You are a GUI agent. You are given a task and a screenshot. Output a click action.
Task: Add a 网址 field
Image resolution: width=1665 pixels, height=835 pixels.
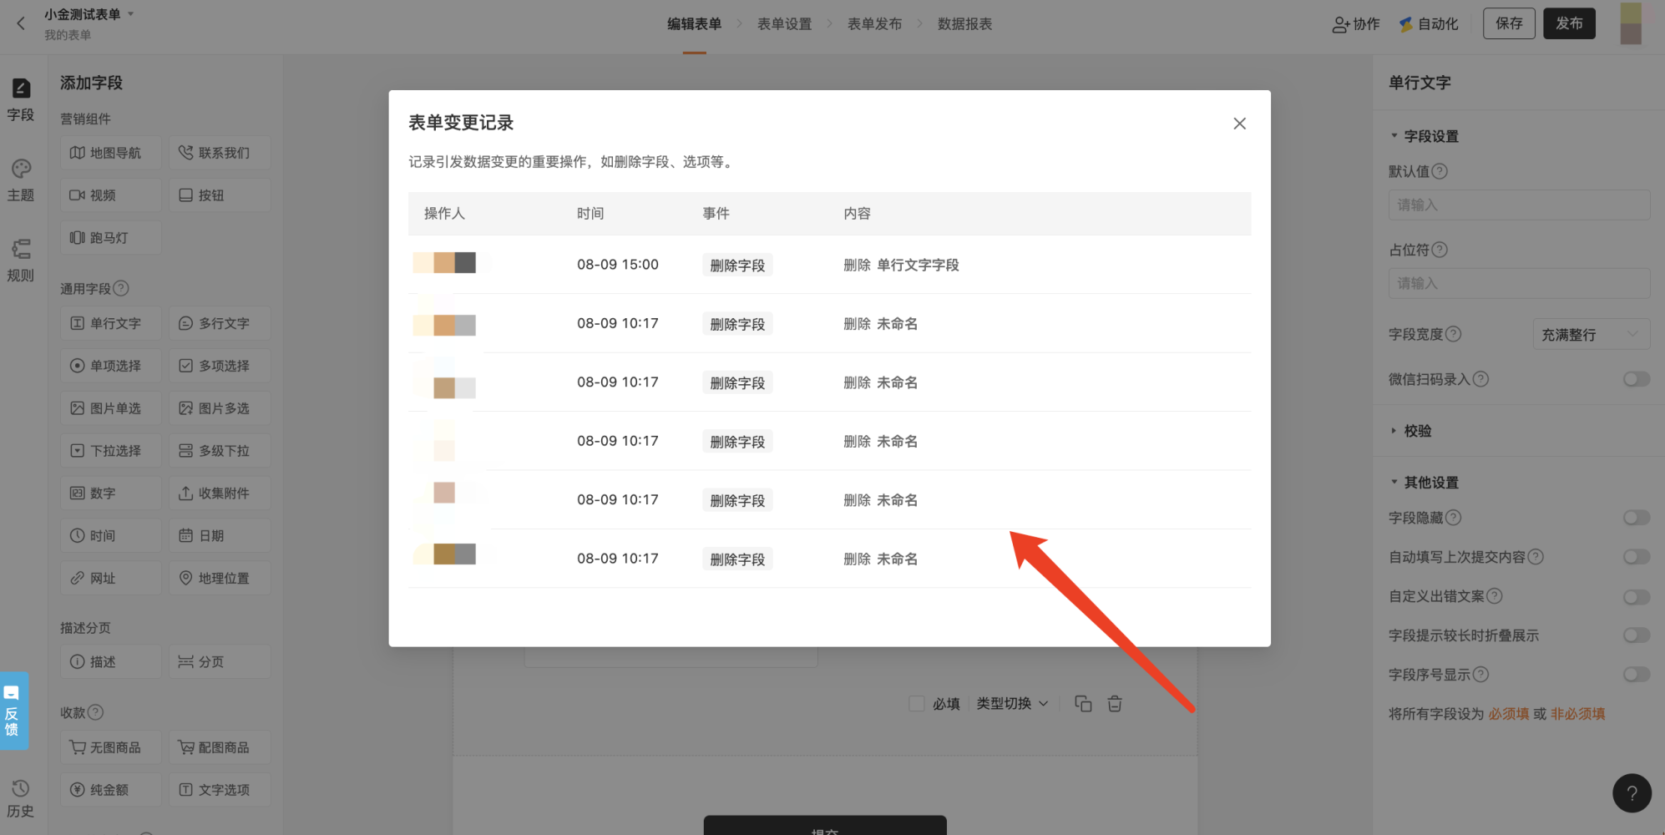pyautogui.click(x=111, y=579)
